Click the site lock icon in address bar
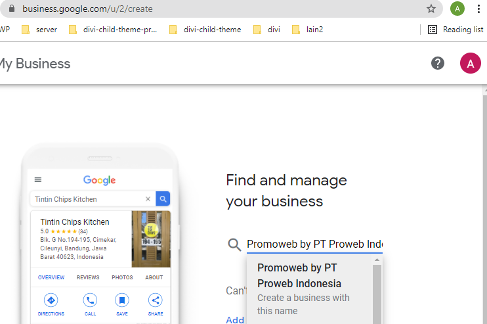This screenshot has height=324, width=487. click(12, 9)
